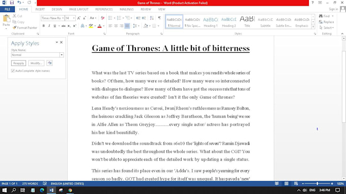The width and height of the screenshot is (346, 194).
Task: Open the FILE tab
Action: (x=7, y=9)
